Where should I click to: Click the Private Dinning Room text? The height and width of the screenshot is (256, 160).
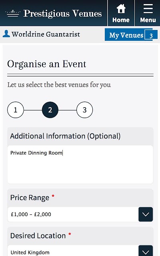(36, 153)
